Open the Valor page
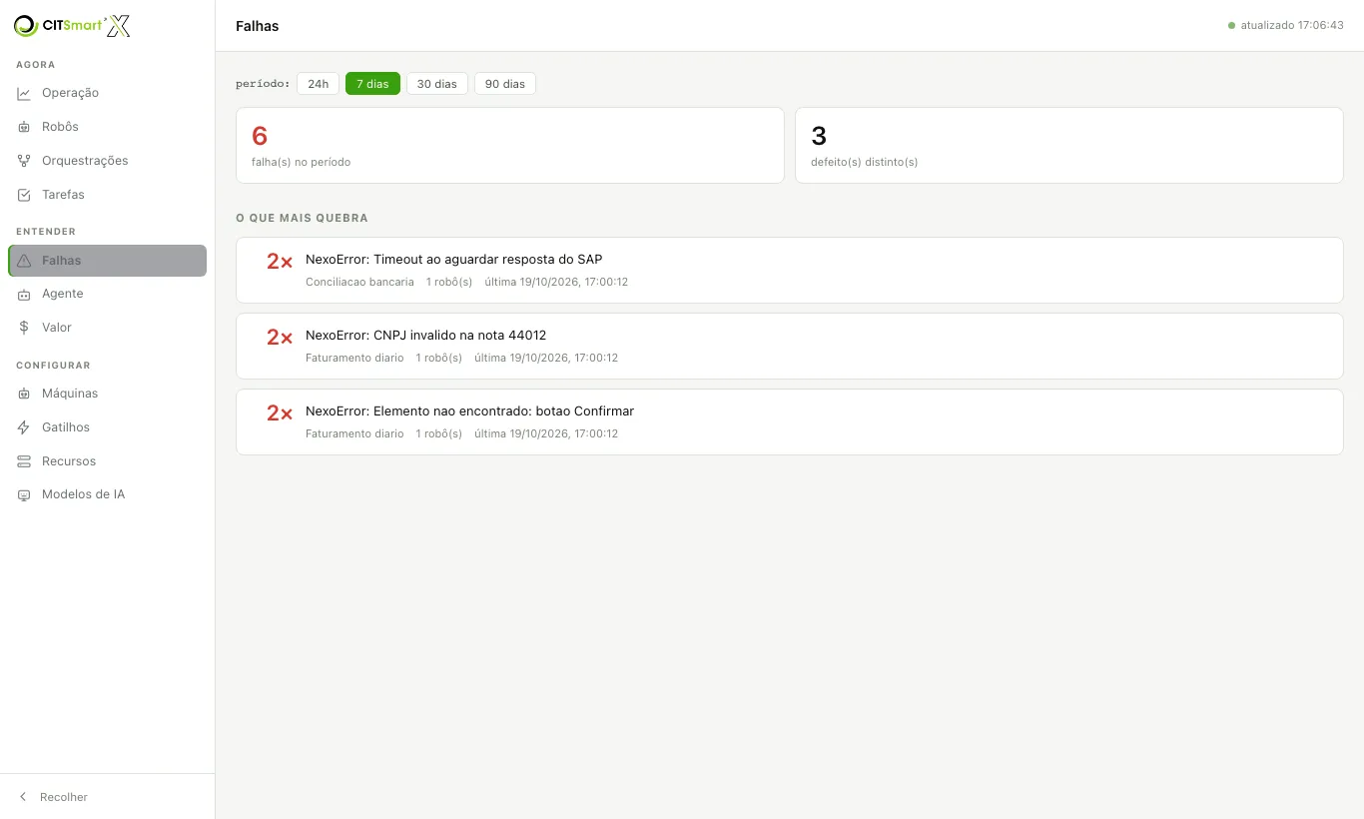Image resolution: width=1364 pixels, height=819 pixels. [108, 328]
